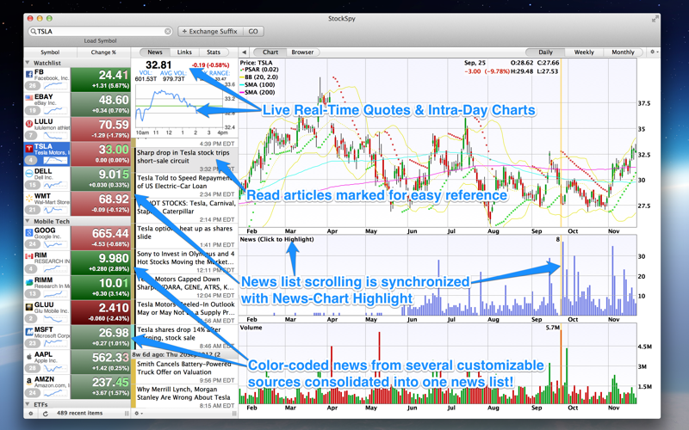
Task: Set the chart interval to Weekly
Action: [584, 52]
